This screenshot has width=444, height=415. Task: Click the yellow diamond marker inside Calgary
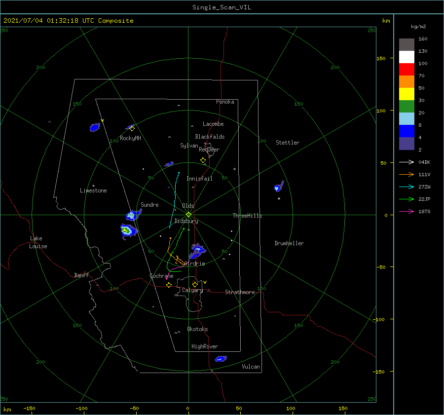tap(195, 284)
